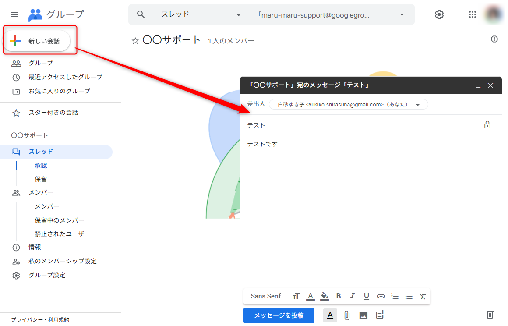Open Google apps grid launcher
Screen dimensions: 508x326
click(x=472, y=14)
